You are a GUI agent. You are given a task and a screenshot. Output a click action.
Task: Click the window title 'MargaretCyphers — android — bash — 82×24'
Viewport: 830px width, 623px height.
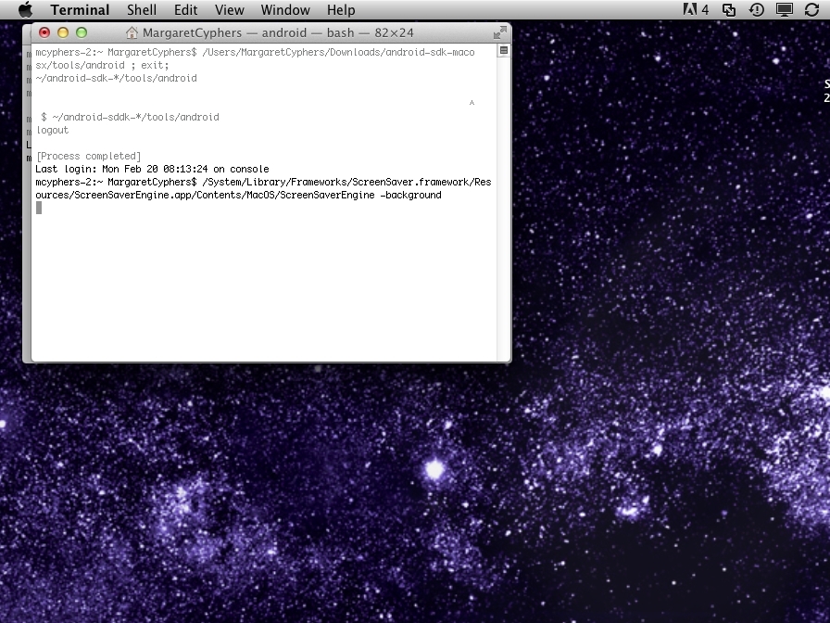(x=278, y=32)
